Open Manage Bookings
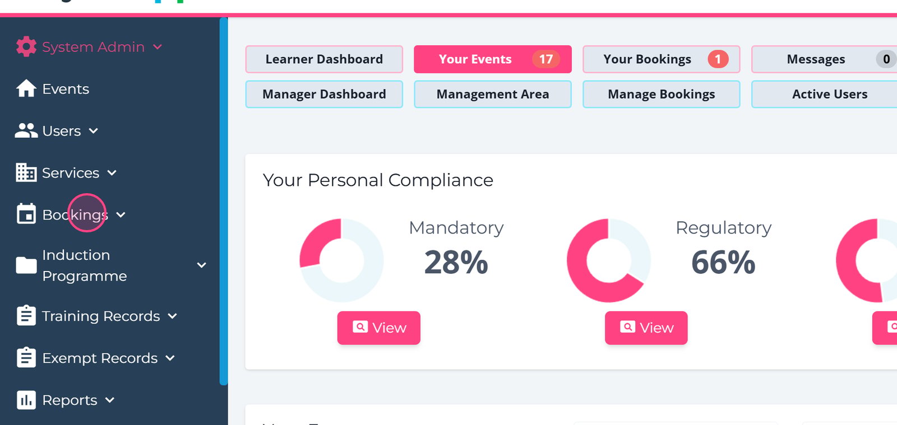 point(662,94)
